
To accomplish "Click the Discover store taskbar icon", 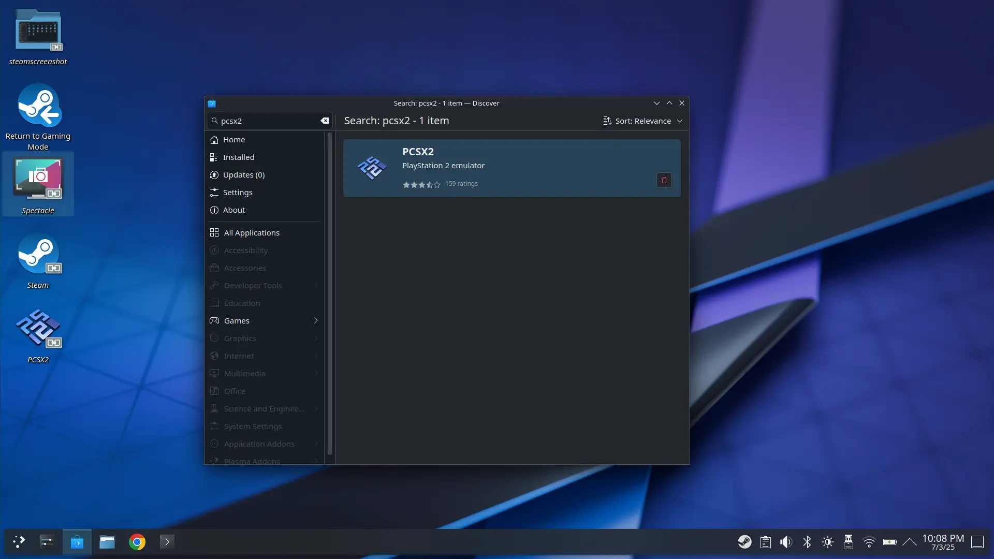I will click(x=77, y=542).
